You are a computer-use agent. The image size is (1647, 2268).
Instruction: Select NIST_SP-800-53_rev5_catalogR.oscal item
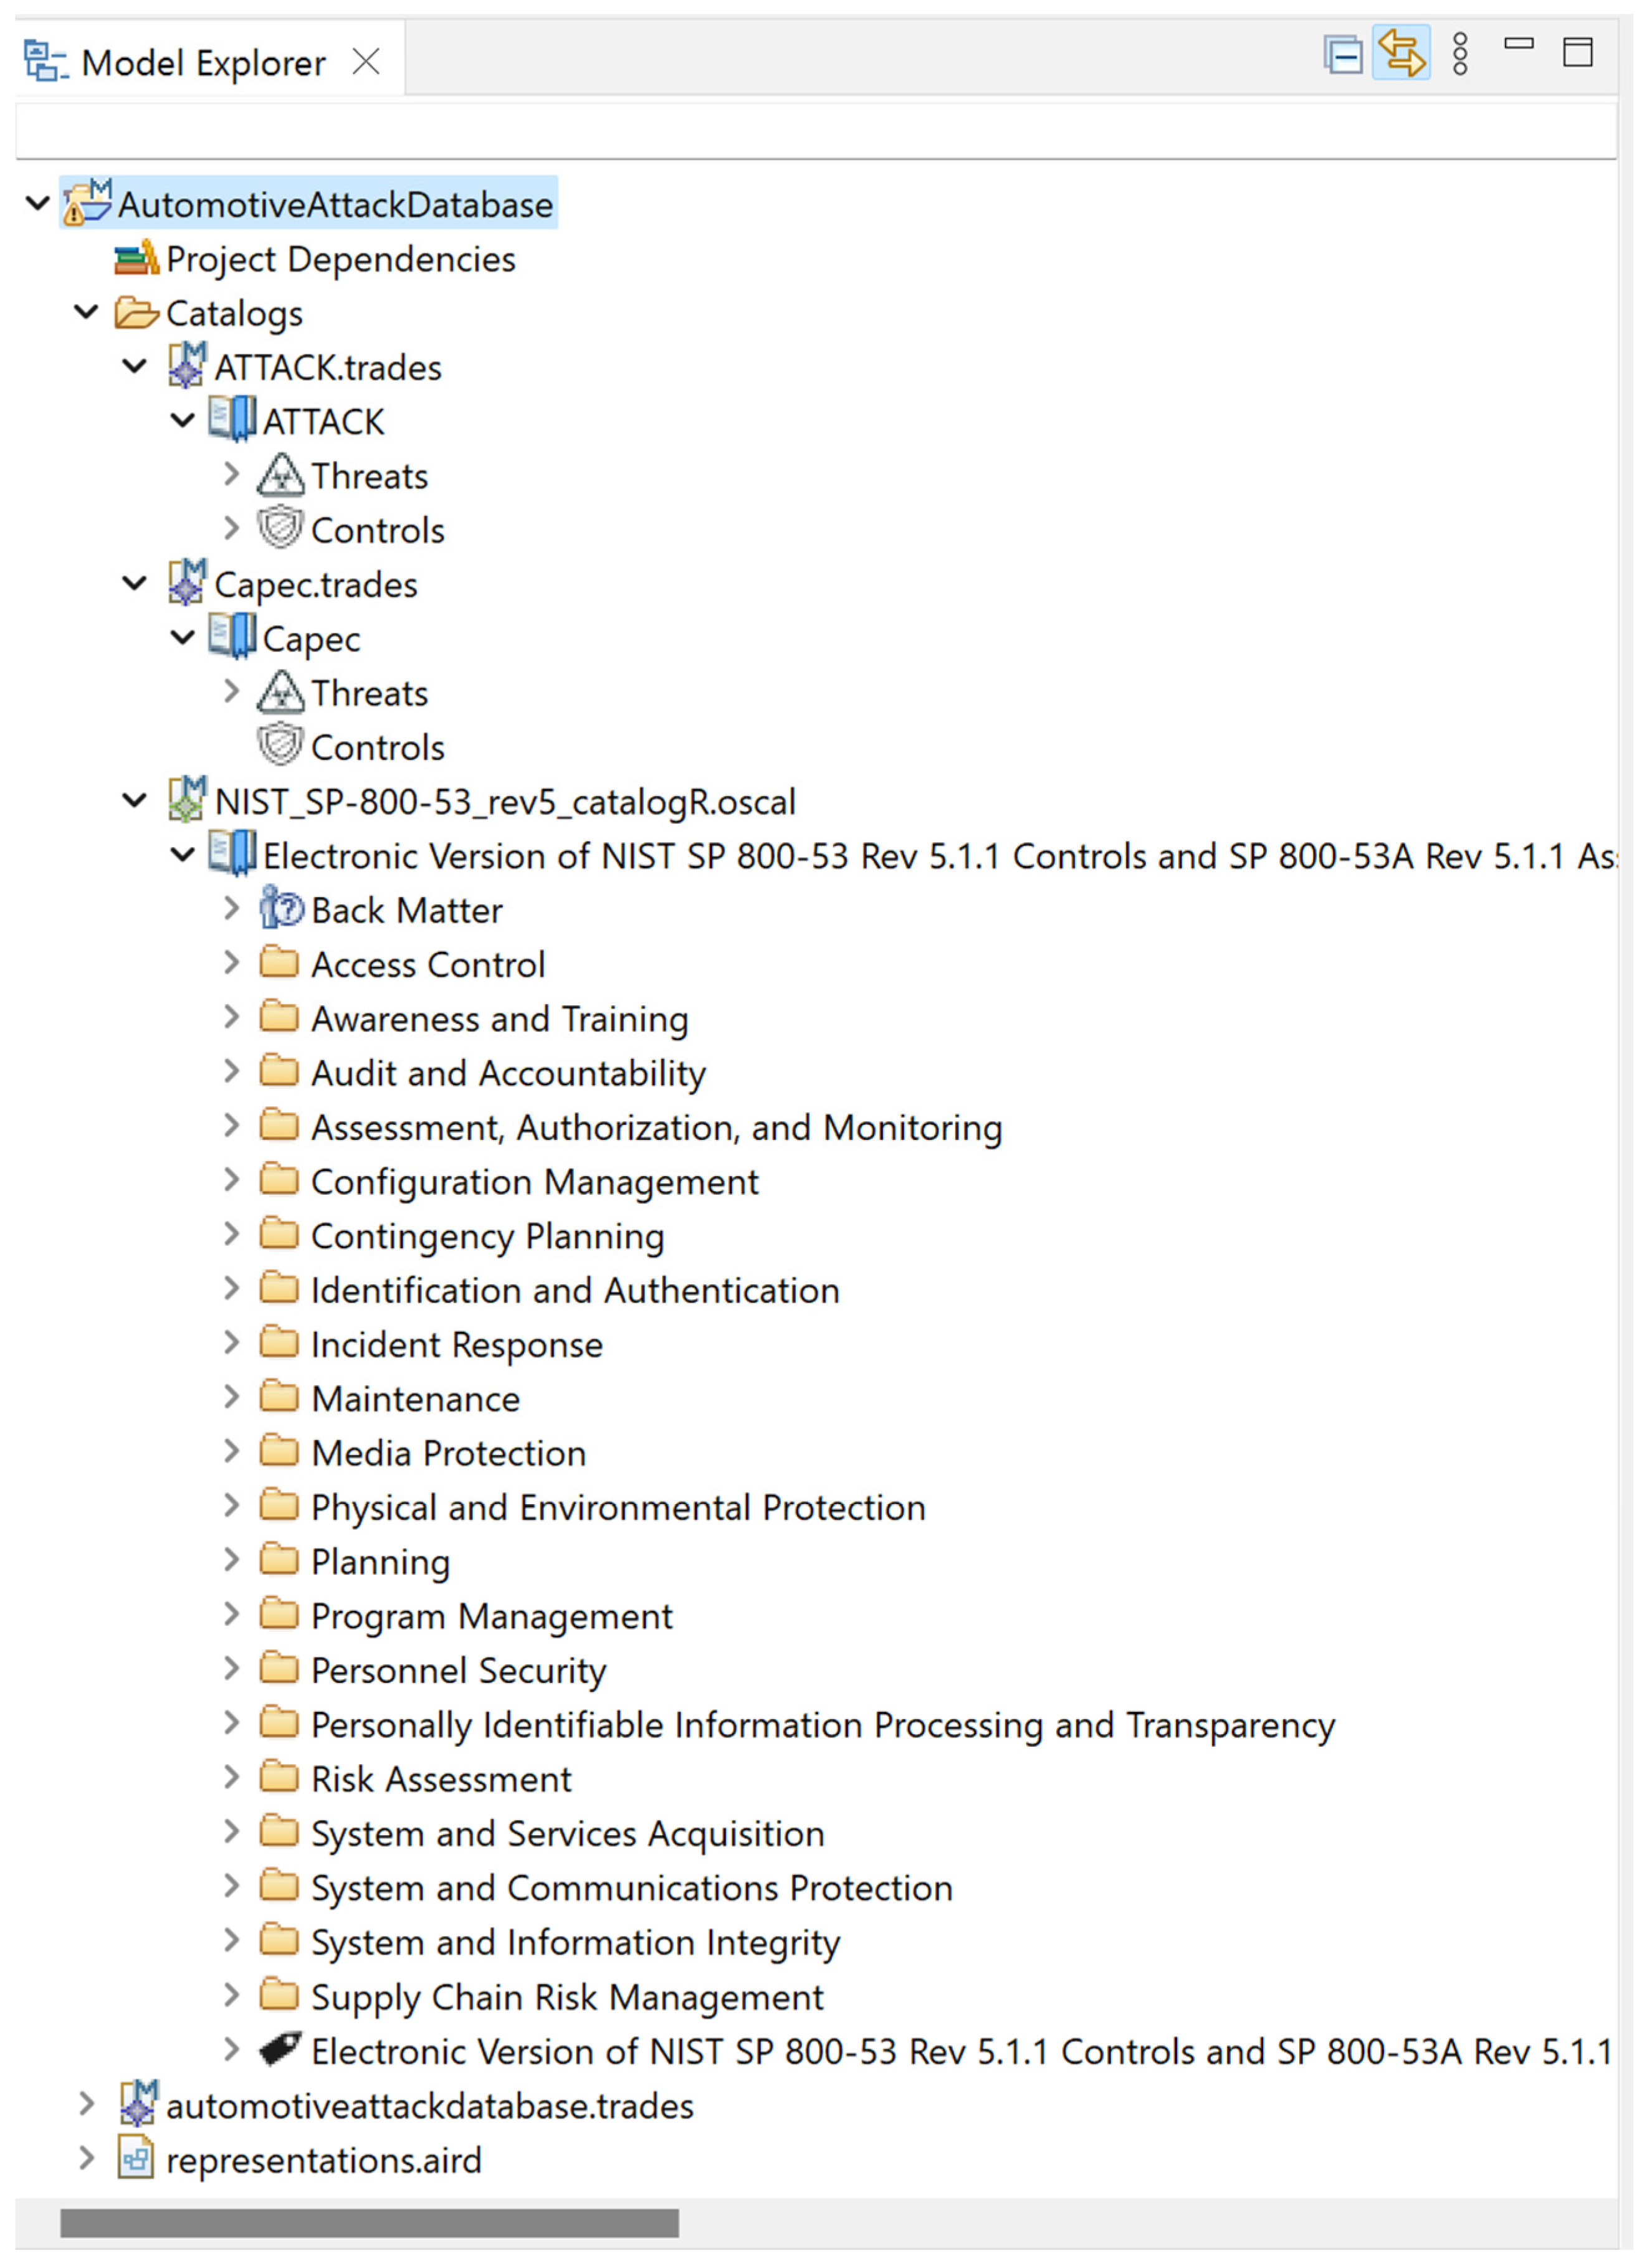coord(504,802)
